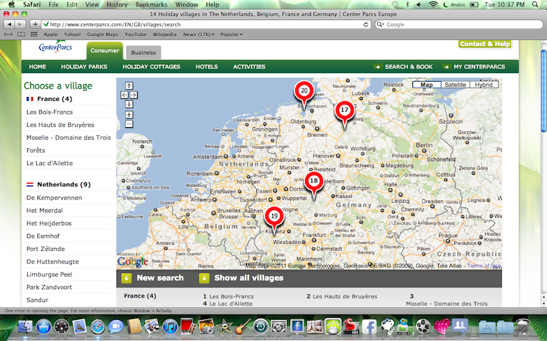
Task: Open Spotlight search magnifier
Action: point(535,4)
